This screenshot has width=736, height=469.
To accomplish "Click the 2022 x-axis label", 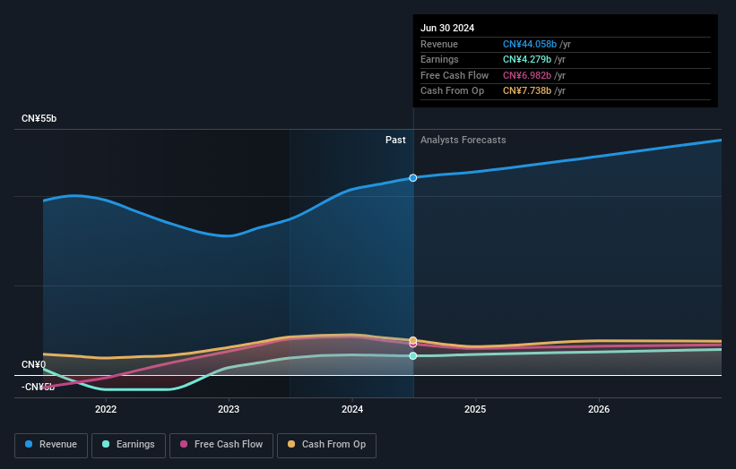I will 106,409.
